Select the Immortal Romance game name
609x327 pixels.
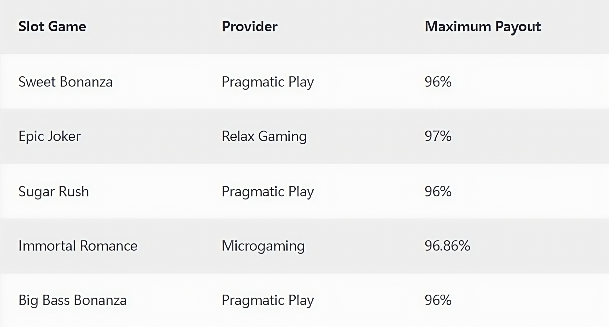point(78,246)
